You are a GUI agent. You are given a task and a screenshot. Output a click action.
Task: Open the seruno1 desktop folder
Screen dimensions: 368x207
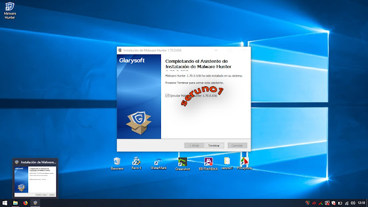click(227, 163)
